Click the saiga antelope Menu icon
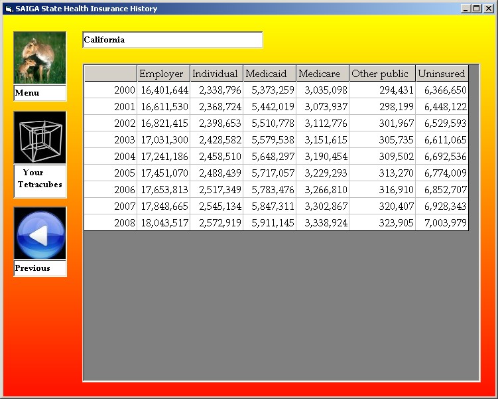This screenshot has height=399, width=498. coord(40,58)
